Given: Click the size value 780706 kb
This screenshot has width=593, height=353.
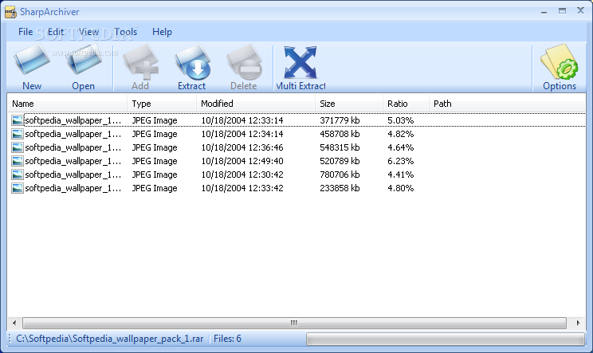Looking at the screenshot, I should tap(340, 175).
